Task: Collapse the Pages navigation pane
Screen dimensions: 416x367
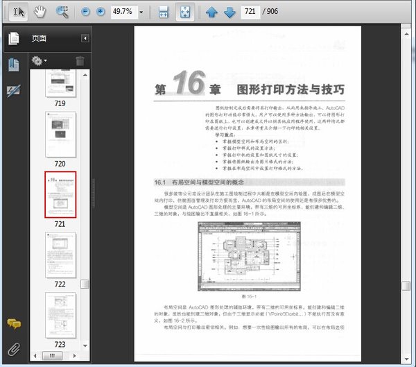Action: pyautogui.click(x=85, y=38)
